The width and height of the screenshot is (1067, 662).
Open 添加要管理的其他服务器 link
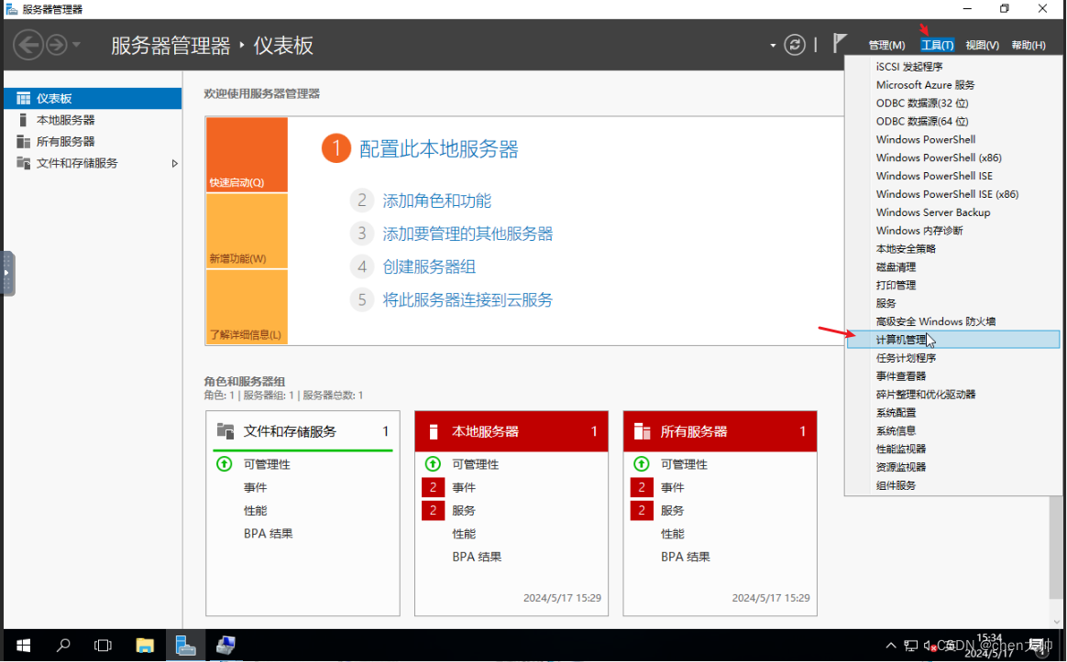coord(467,233)
